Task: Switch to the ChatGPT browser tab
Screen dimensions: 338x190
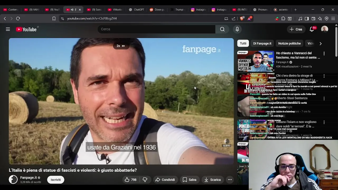Action: pyautogui.click(x=137, y=9)
